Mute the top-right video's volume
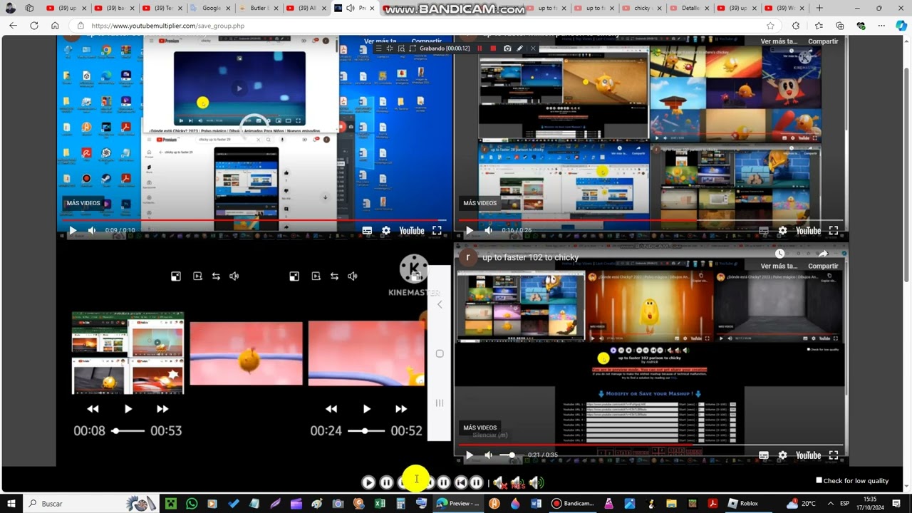 click(x=489, y=231)
